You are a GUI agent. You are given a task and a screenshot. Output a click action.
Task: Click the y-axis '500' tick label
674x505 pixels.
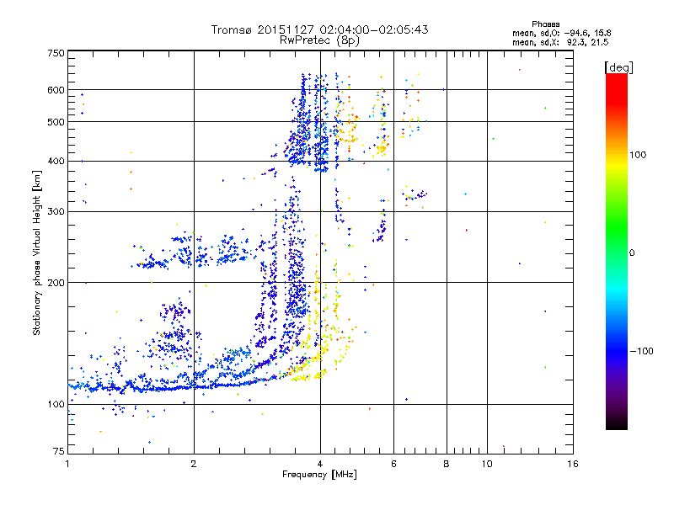(56, 122)
